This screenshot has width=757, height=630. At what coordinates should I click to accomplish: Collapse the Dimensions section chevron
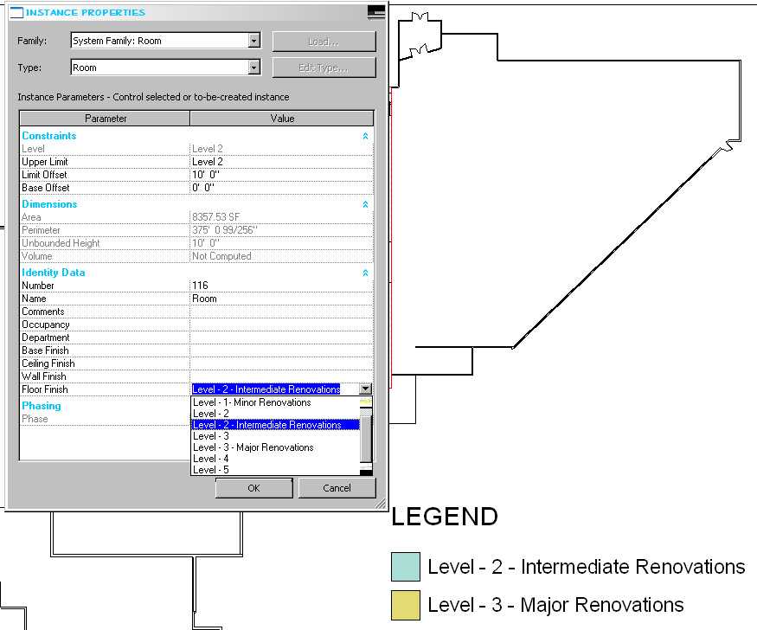tap(365, 205)
